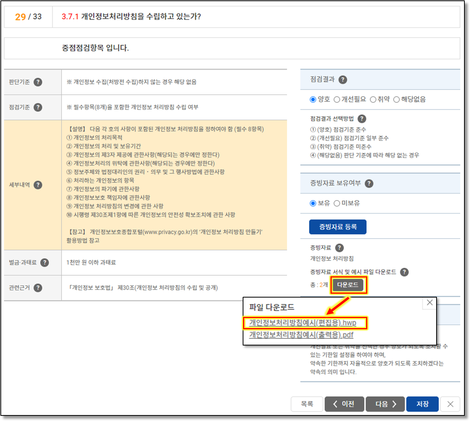Download 개인정보처리방침예시(출력용).pdf file
Screen dimensions: 471x422
(x=301, y=335)
